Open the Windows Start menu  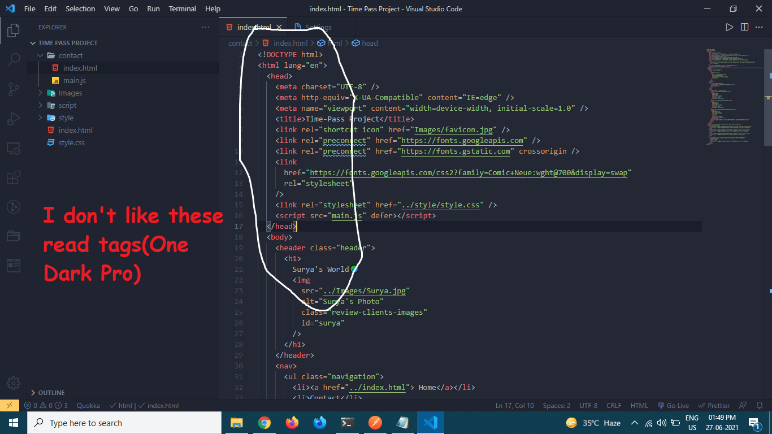14,423
